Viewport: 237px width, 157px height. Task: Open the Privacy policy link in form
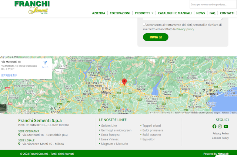point(185,29)
